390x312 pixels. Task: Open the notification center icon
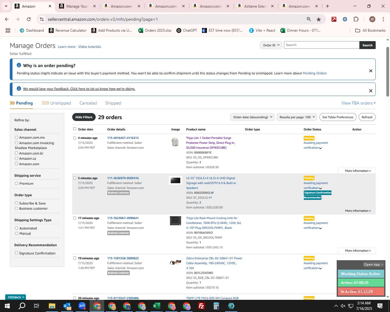click(x=380, y=306)
